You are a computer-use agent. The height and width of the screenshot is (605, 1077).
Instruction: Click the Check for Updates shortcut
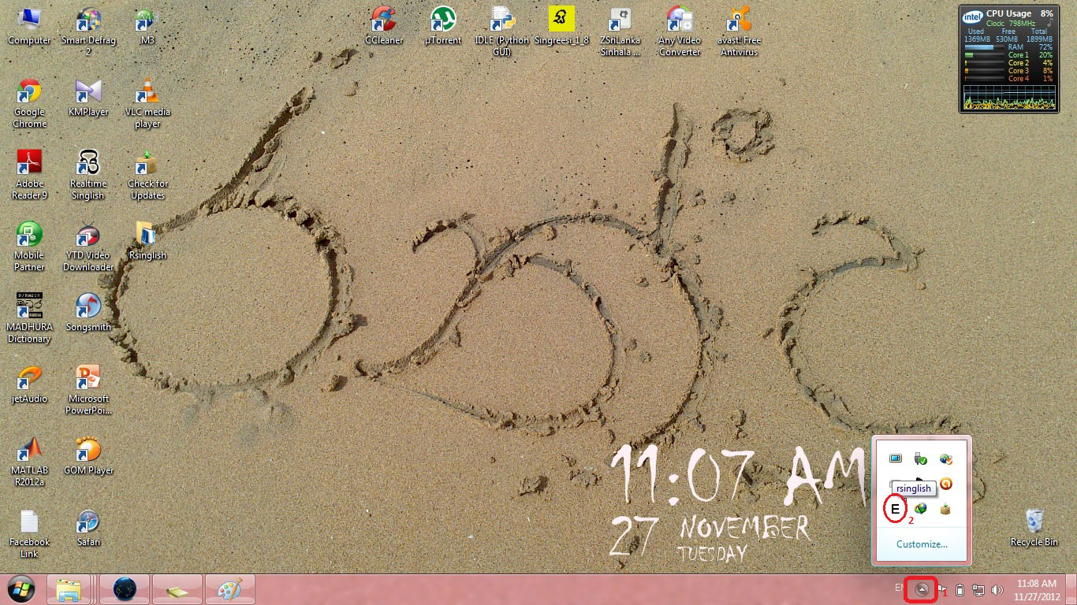coord(147,176)
